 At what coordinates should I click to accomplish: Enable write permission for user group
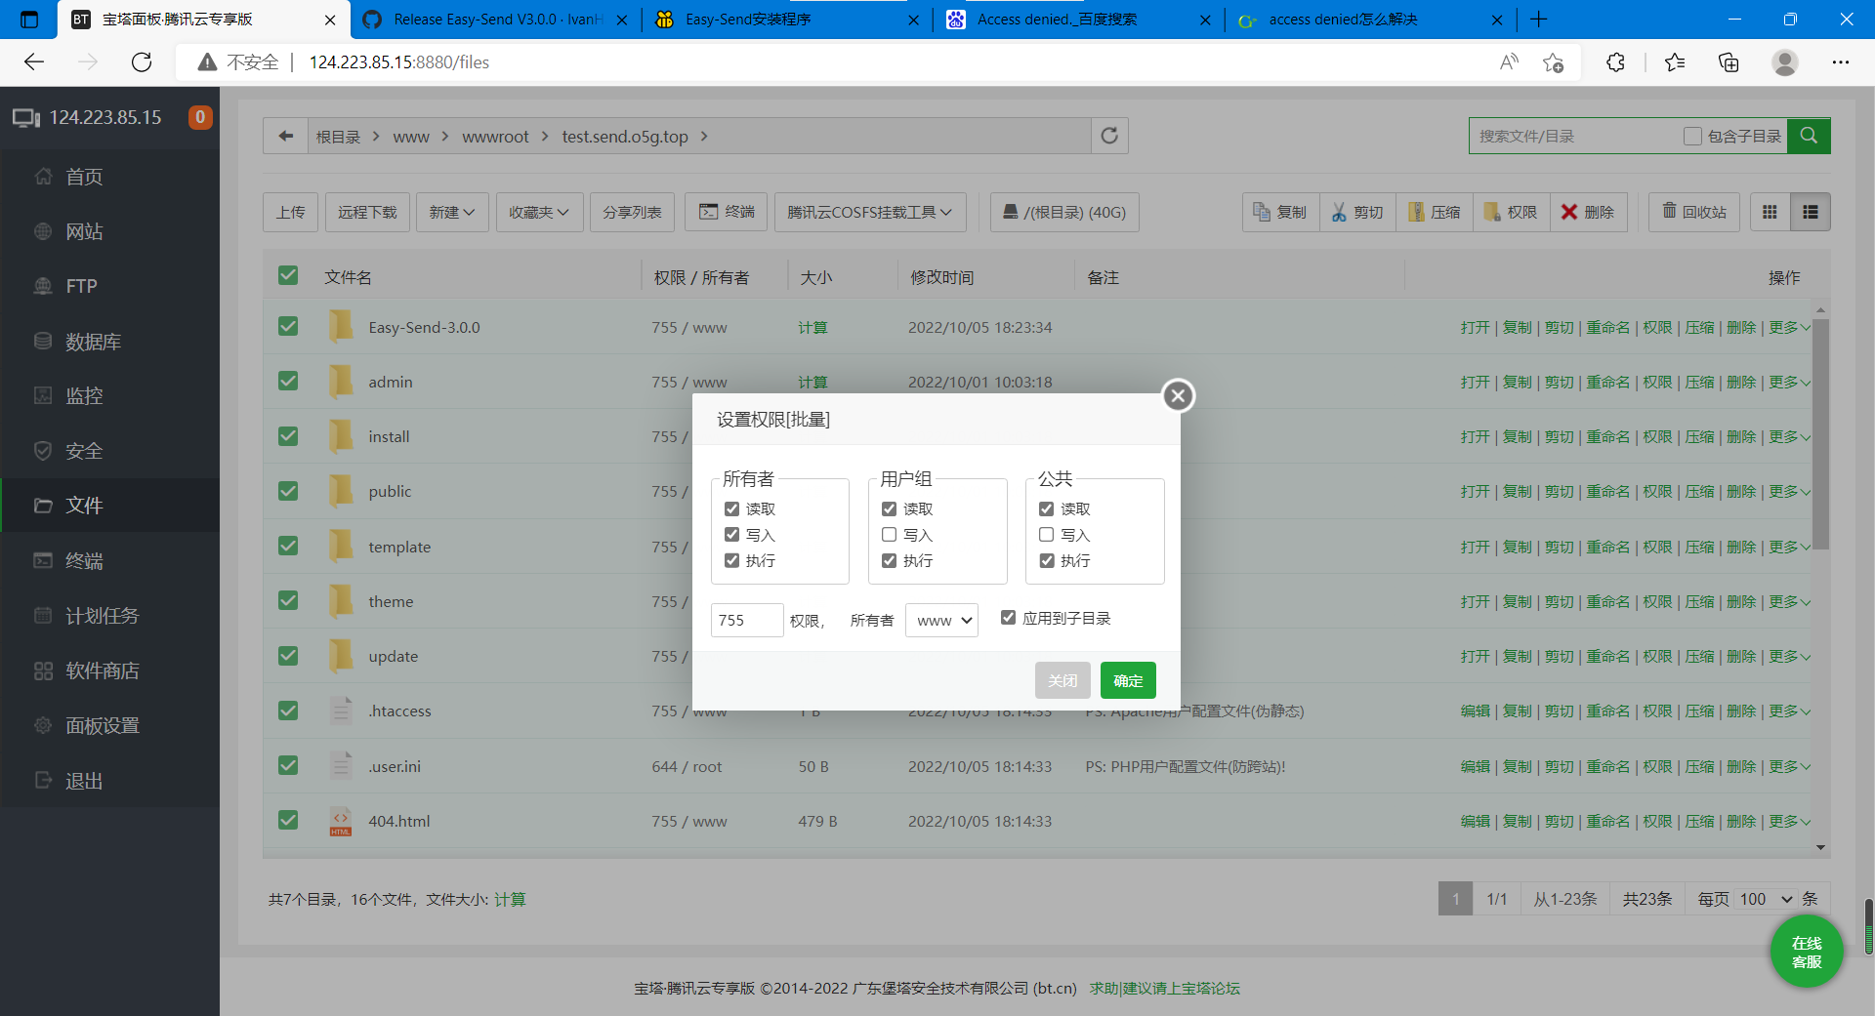point(889,535)
